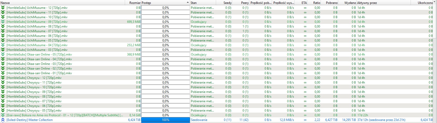Click the download status icon for UchiMusume - 07
The image size is (437, 123).
pyautogui.click(x=3, y=31)
